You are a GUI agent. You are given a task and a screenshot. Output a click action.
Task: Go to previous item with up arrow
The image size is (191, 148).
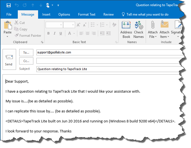[x=33, y=5]
